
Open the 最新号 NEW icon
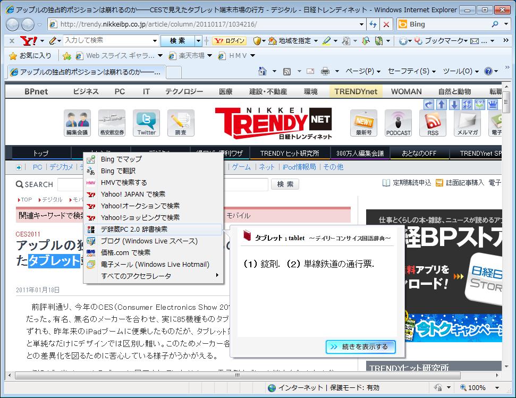(x=363, y=123)
